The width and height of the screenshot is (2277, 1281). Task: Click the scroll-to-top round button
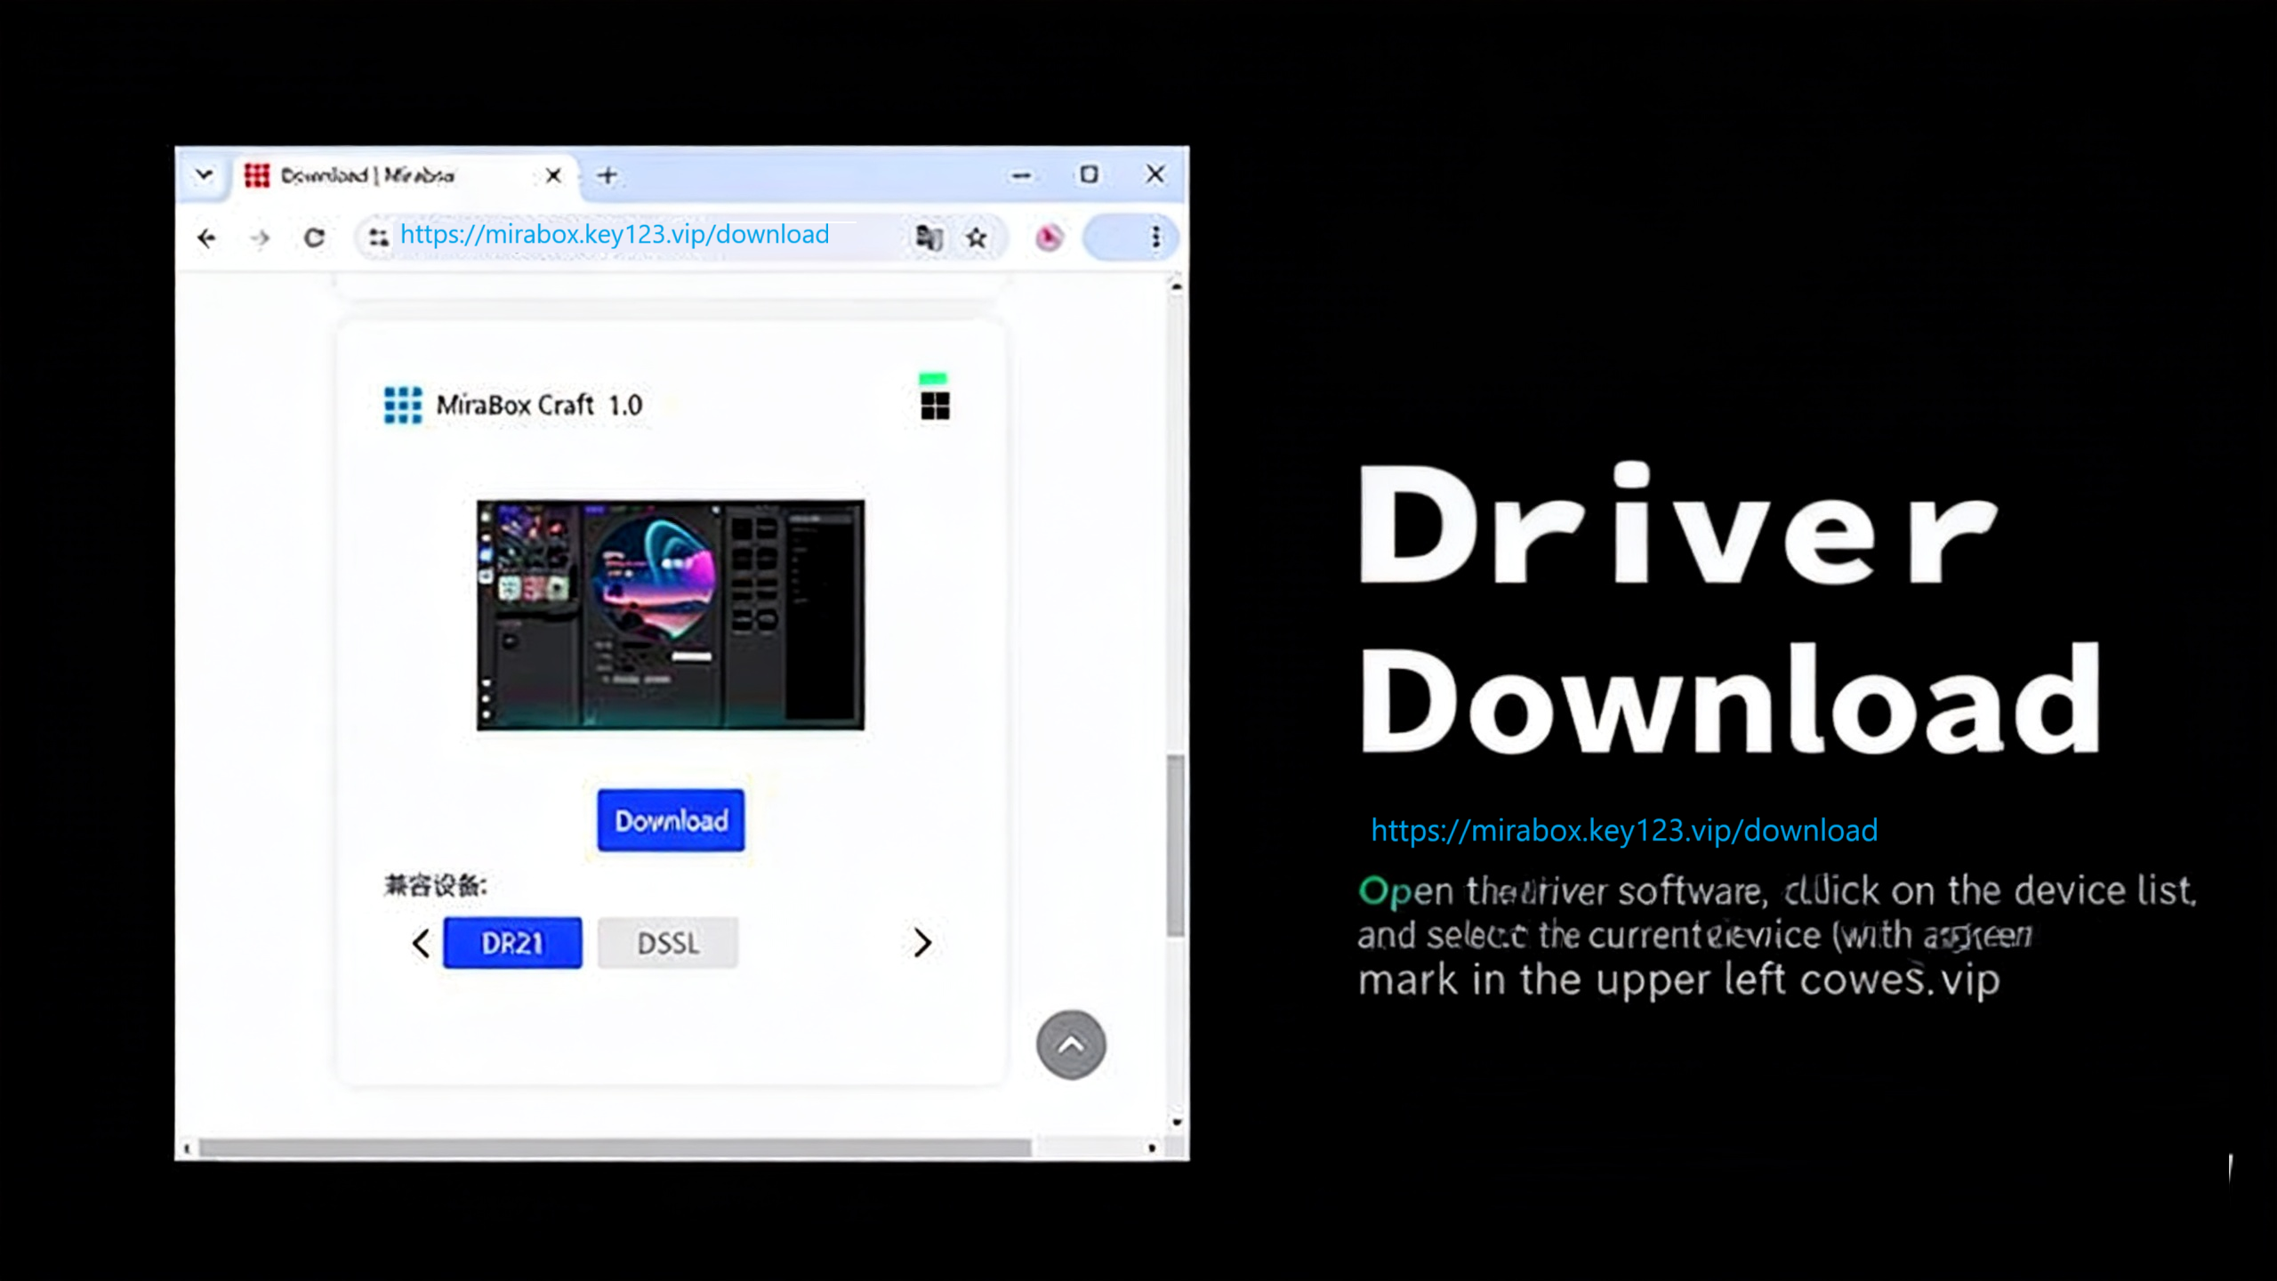[x=1071, y=1044]
